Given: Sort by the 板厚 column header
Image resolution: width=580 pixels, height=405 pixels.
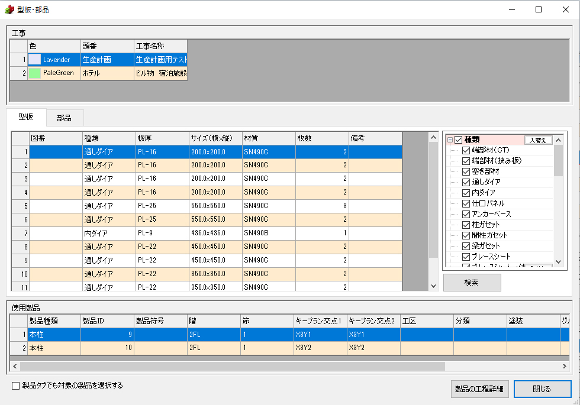Looking at the screenshot, I should tap(162, 138).
